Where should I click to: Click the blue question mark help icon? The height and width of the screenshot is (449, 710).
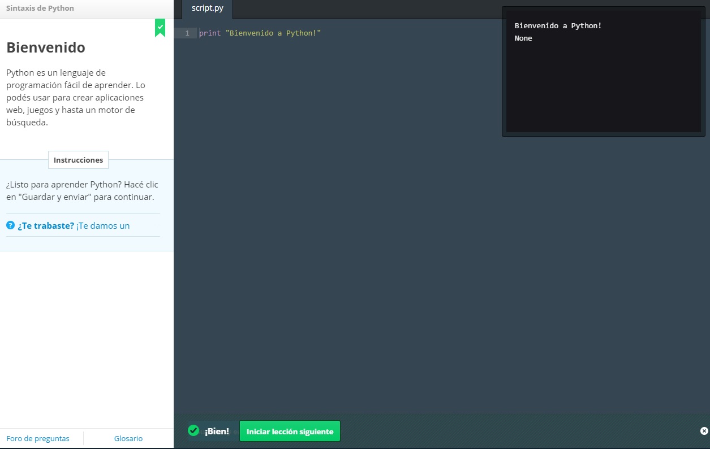point(10,225)
